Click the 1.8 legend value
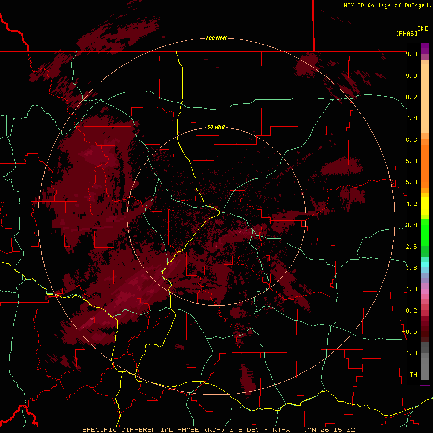Viewport: 433px width, 433px height. (411, 268)
